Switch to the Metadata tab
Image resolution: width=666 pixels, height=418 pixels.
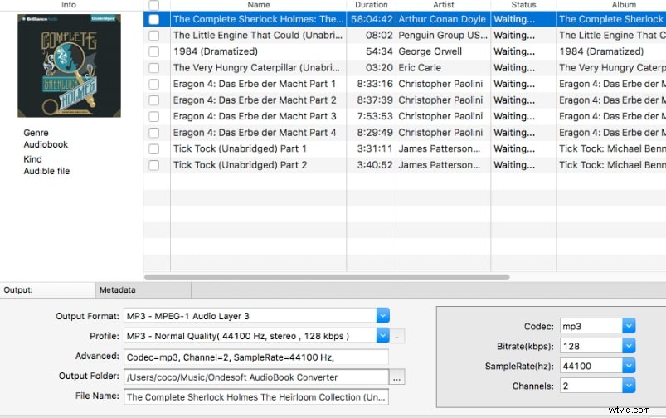click(143, 290)
